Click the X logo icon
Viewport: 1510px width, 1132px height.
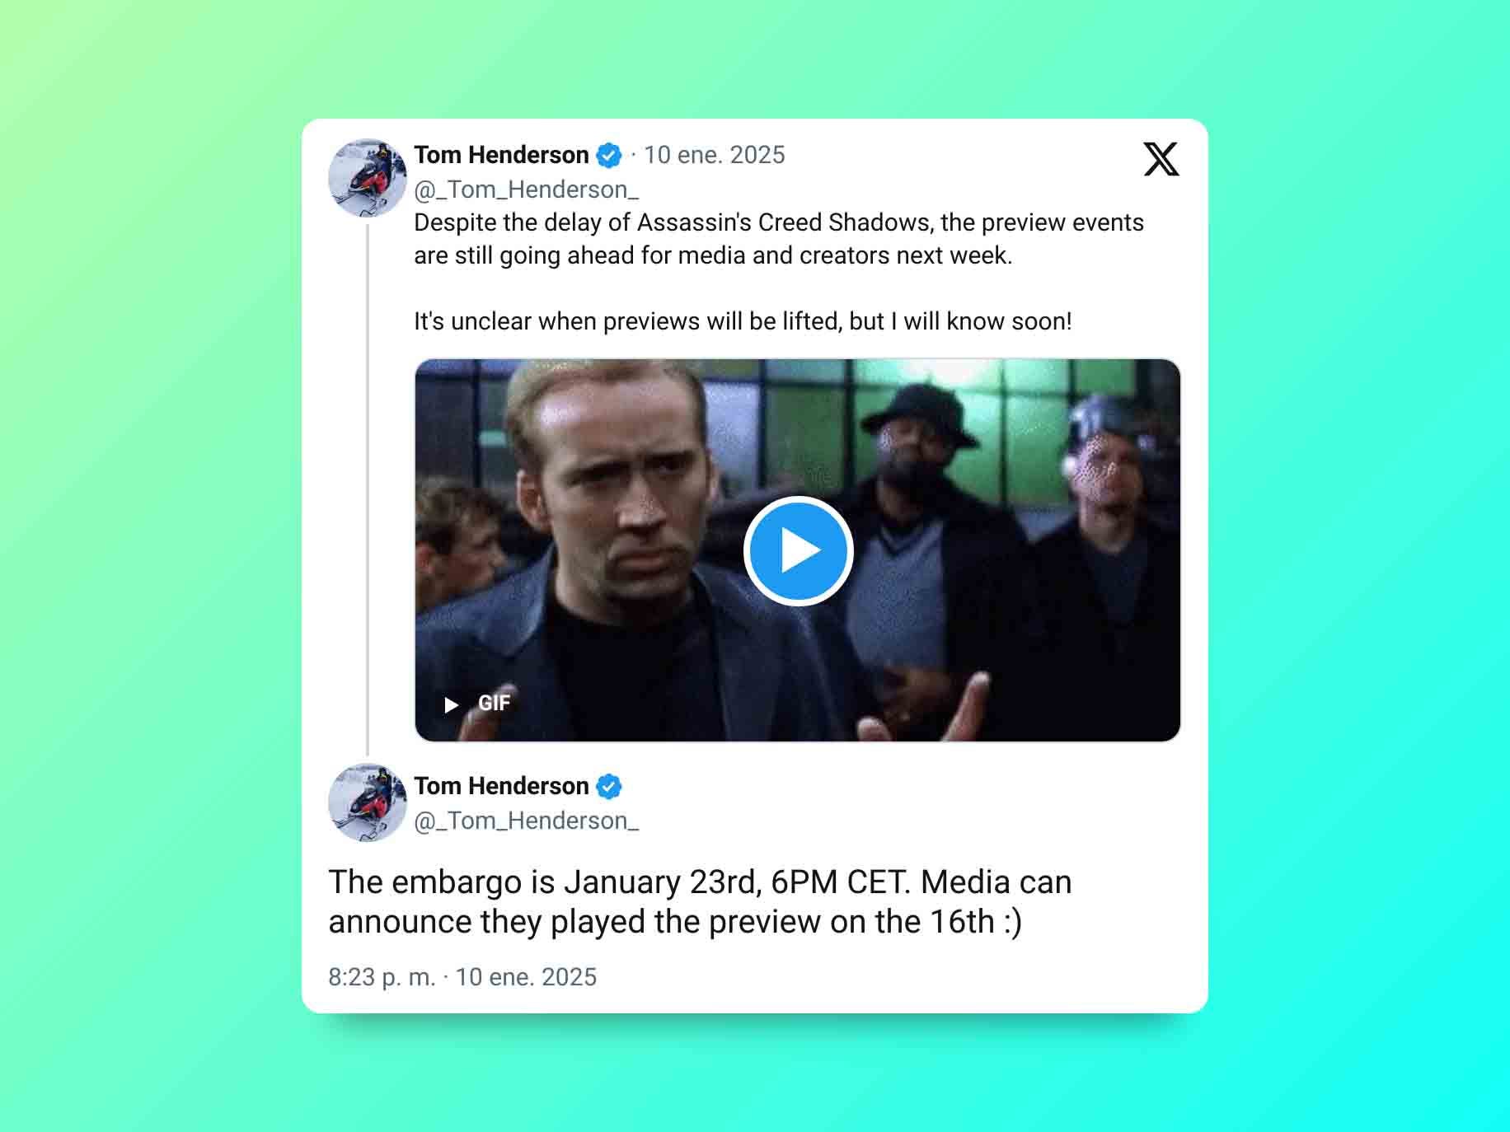click(x=1161, y=159)
